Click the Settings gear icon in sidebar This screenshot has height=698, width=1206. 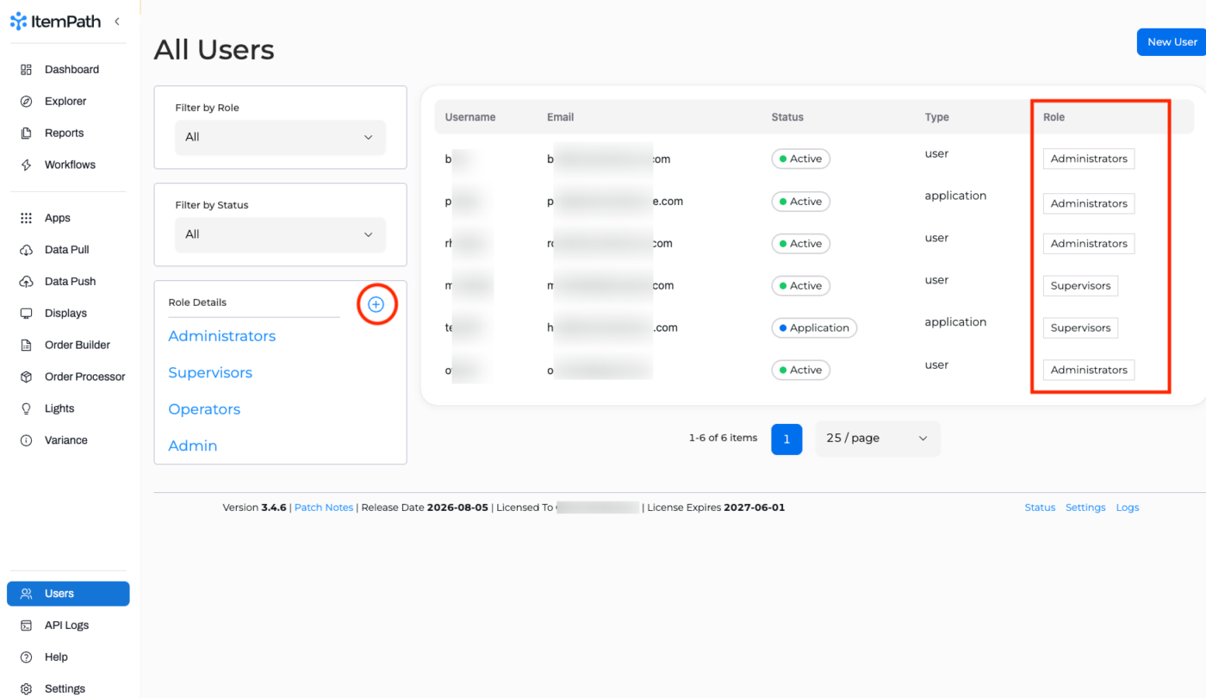click(x=26, y=689)
